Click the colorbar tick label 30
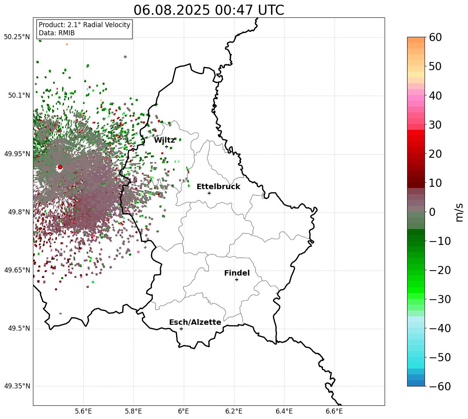The image size is (468, 419). (x=435, y=125)
